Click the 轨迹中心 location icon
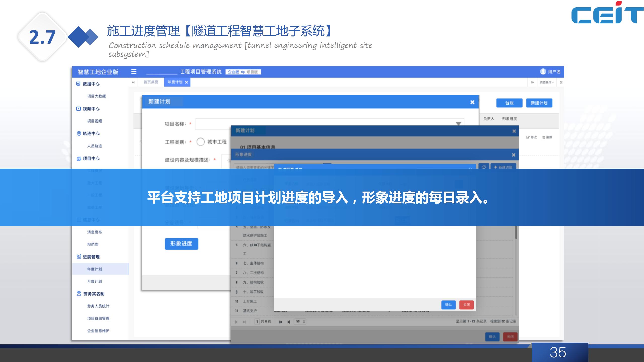This screenshot has width=644, height=362. (79, 133)
